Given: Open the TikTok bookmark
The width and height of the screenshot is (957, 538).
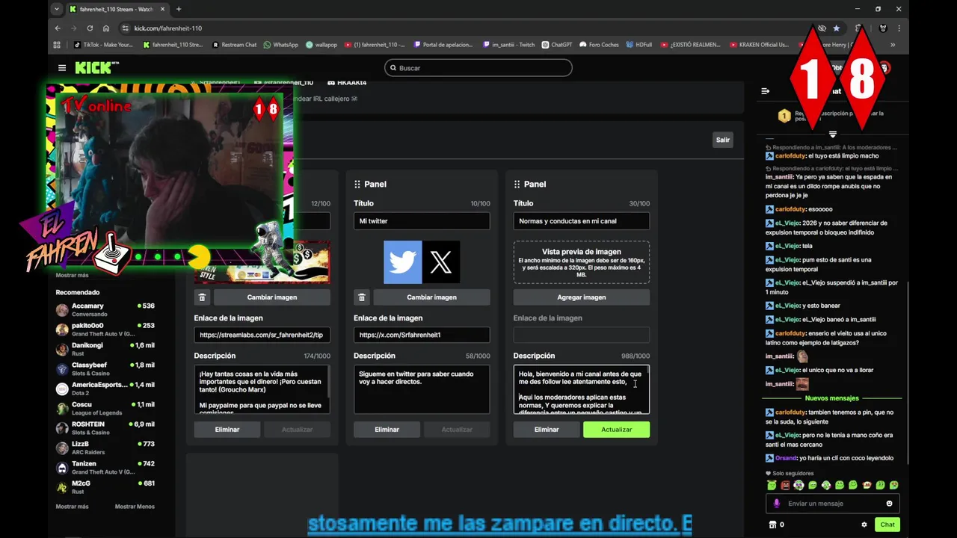Looking at the screenshot, I should [103, 45].
